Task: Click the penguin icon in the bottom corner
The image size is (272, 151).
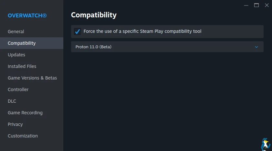Action: pyautogui.click(x=266, y=144)
